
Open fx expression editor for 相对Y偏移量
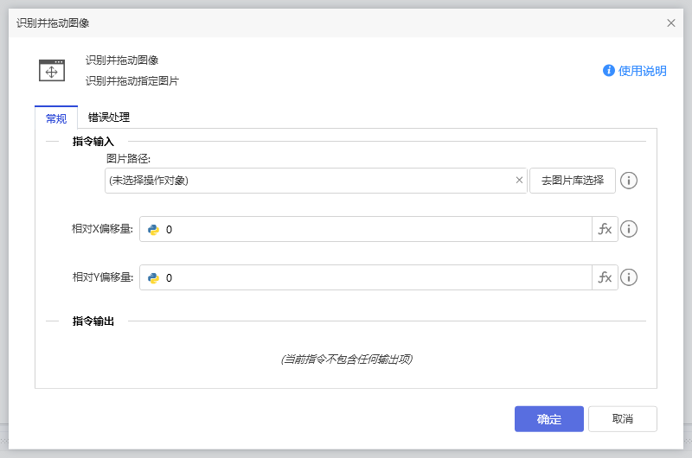[x=605, y=277]
